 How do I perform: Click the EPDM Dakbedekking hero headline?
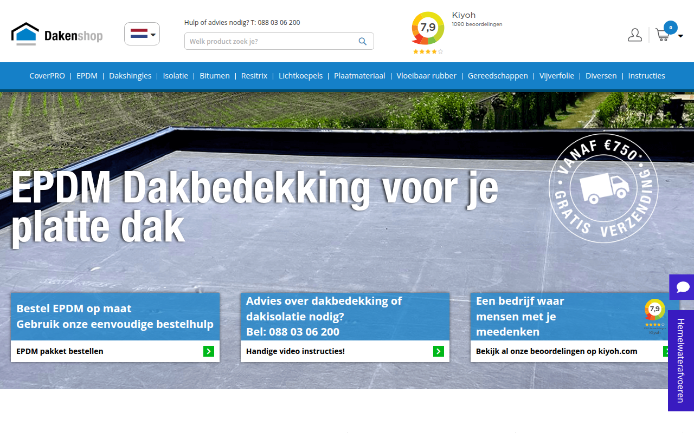[x=255, y=207]
